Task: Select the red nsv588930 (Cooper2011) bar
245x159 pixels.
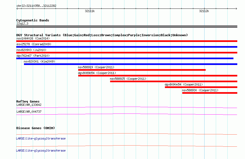Action: 210,93
